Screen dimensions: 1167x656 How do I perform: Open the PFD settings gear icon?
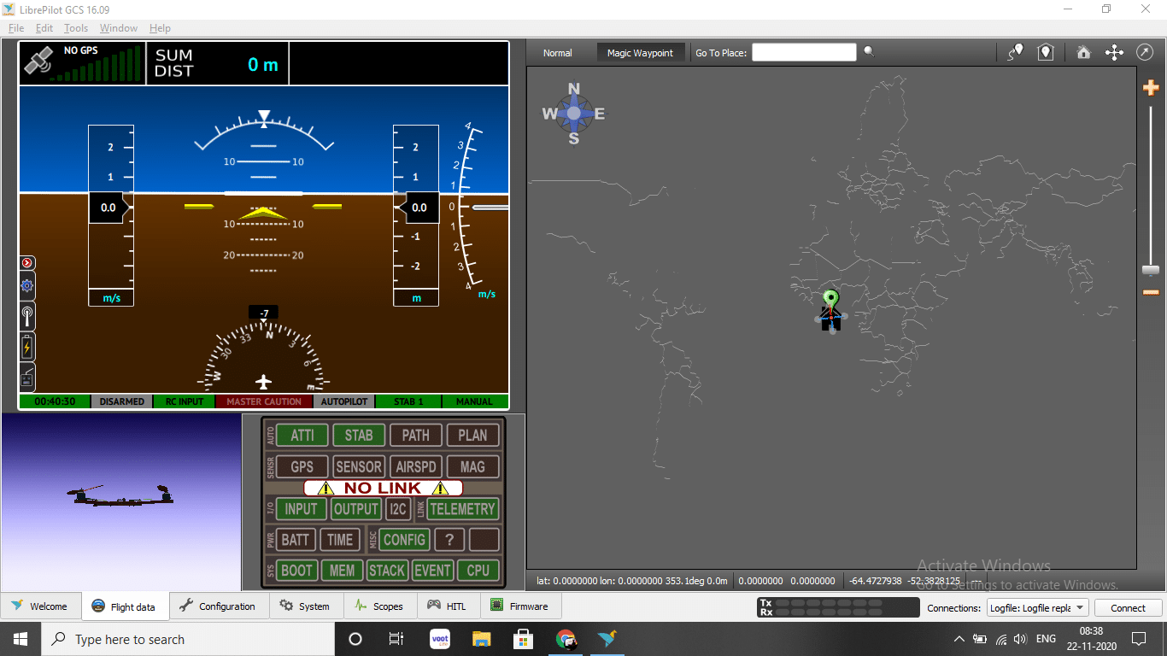coord(27,286)
